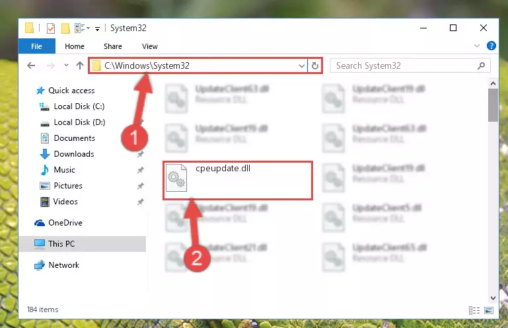Switch to details view layout icon
508x328 pixels.
pos(474,311)
